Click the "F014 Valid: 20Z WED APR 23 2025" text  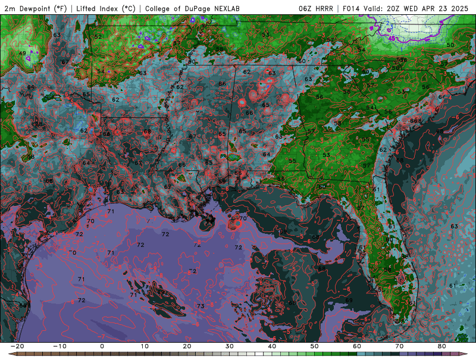406,8
